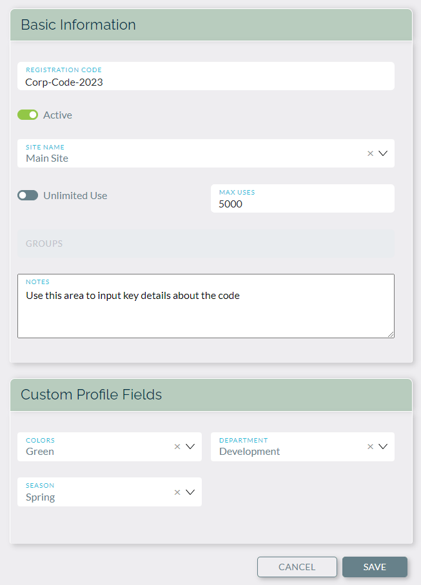This screenshot has width=421, height=585.
Task: Clear the Colors field value
Action: [177, 446]
